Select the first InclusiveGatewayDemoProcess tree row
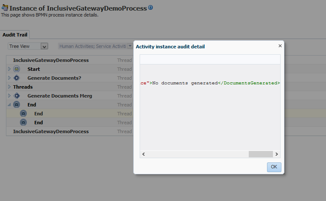Image resolution: width=326 pixels, height=201 pixels. (x=51, y=60)
